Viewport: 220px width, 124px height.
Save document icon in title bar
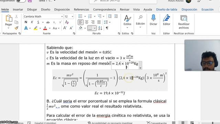click(x=30, y=1)
